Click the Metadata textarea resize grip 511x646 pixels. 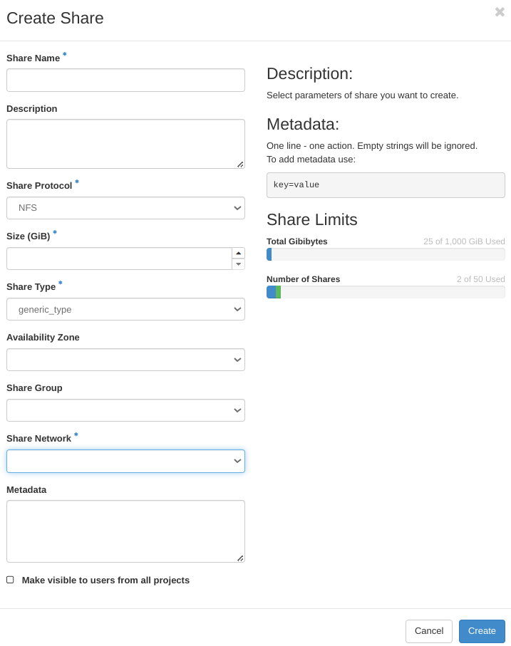[240, 558]
